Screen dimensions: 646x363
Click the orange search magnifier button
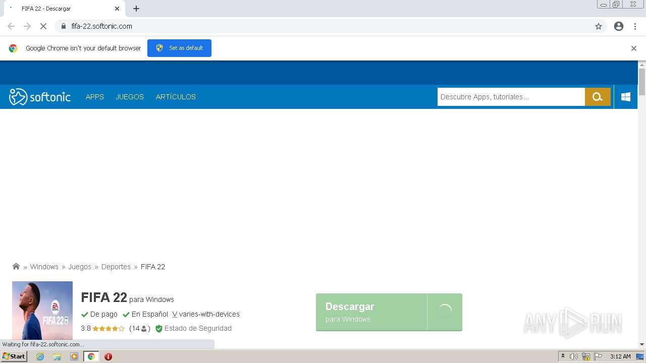[x=598, y=97]
